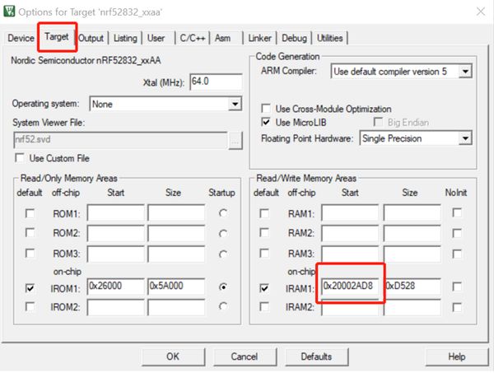The width and height of the screenshot is (494, 373).
Task: Check the IROM2 default checkbox
Action: [30, 306]
